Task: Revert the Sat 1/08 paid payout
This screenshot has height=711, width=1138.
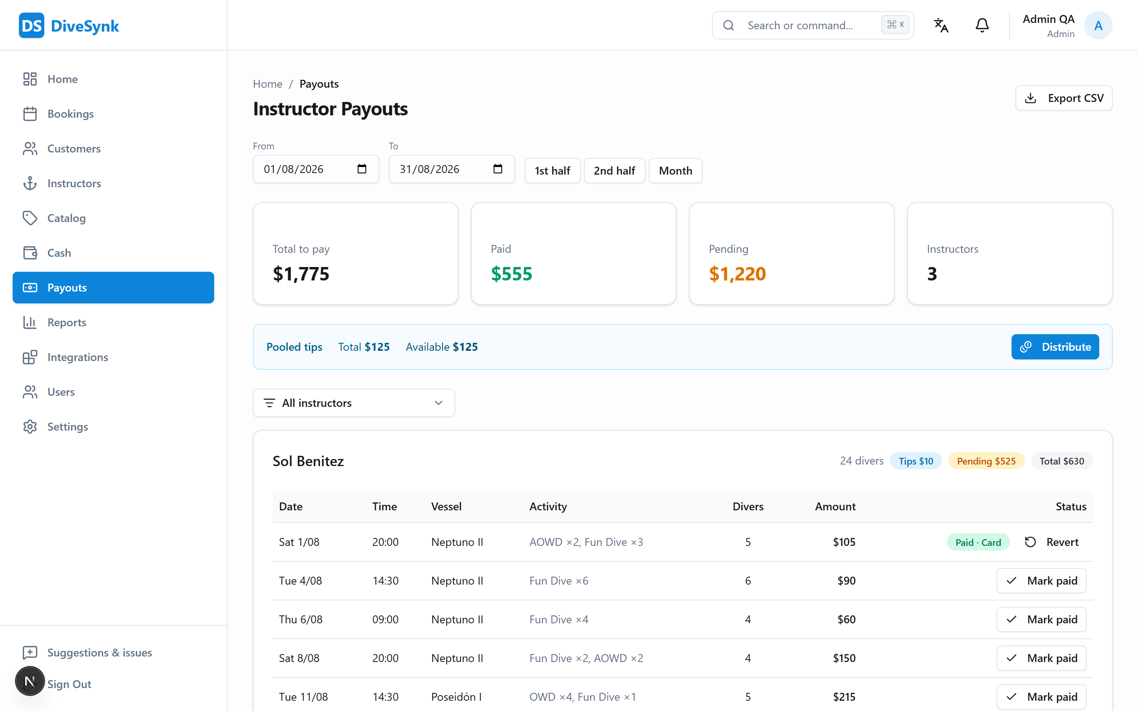Action: click(x=1051, y=542)
